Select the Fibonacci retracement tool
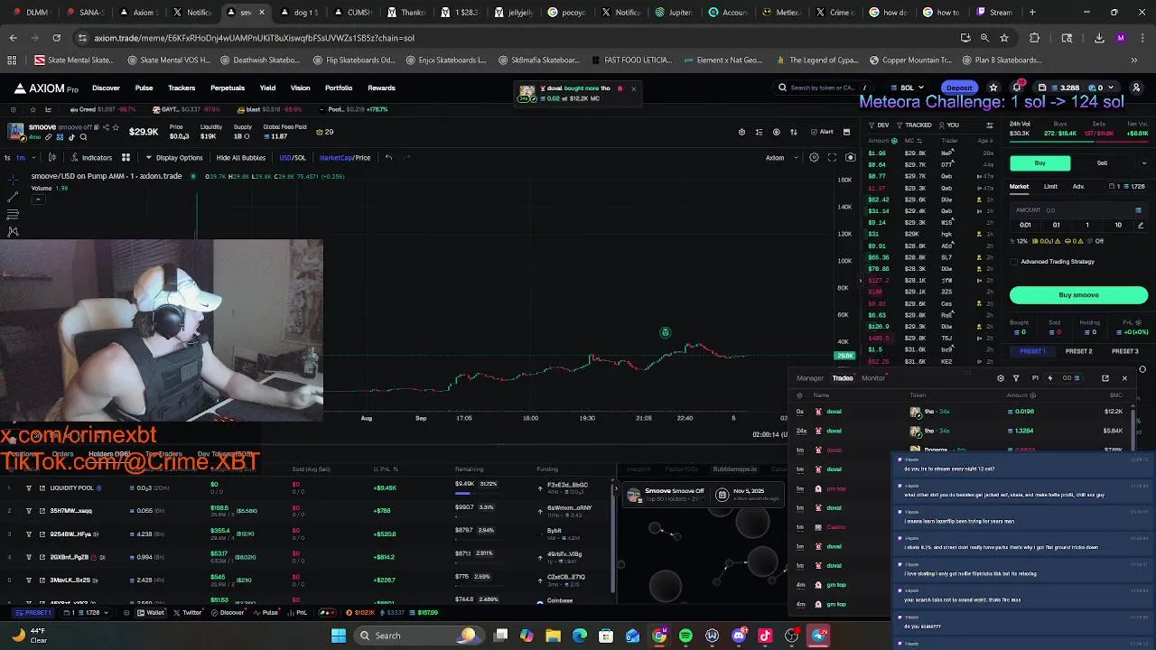 click(x=13, y=215)
